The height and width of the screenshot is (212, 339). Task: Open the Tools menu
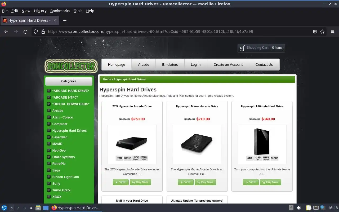[78, 11]
